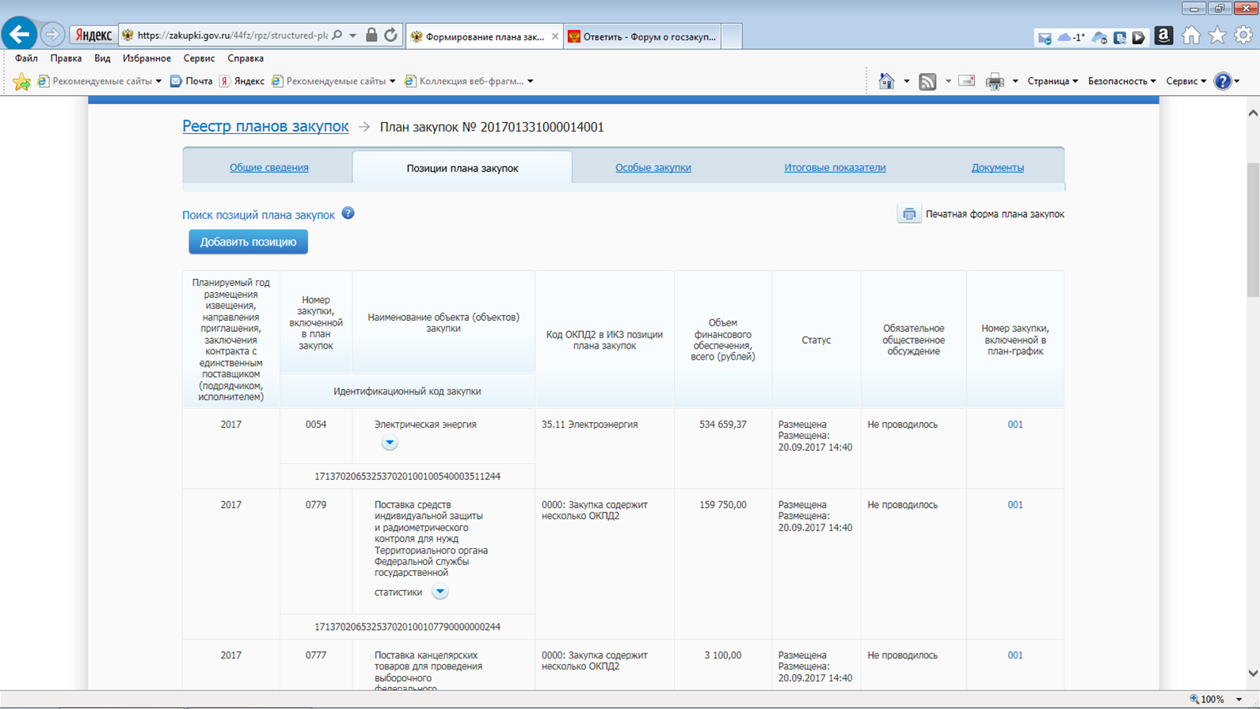Click the browser back arrow button

[19, 35]
